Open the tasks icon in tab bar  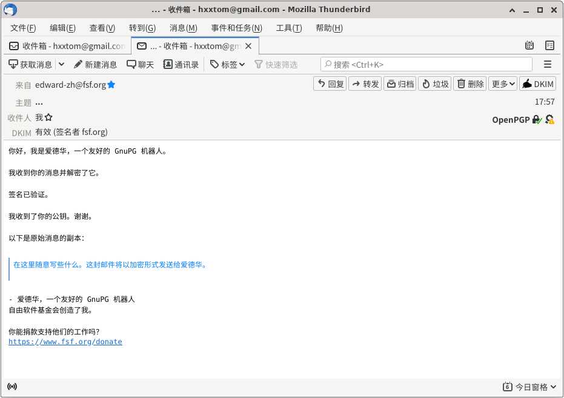549,45
